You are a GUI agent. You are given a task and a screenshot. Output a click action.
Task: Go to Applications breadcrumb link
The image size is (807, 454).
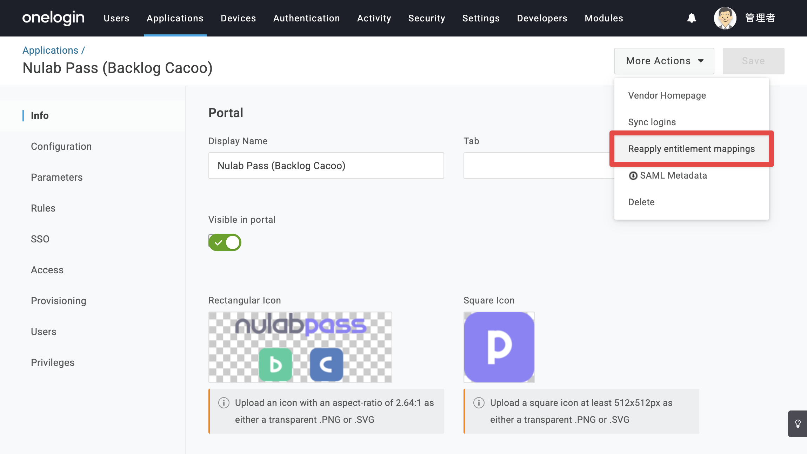click(50, 50)
